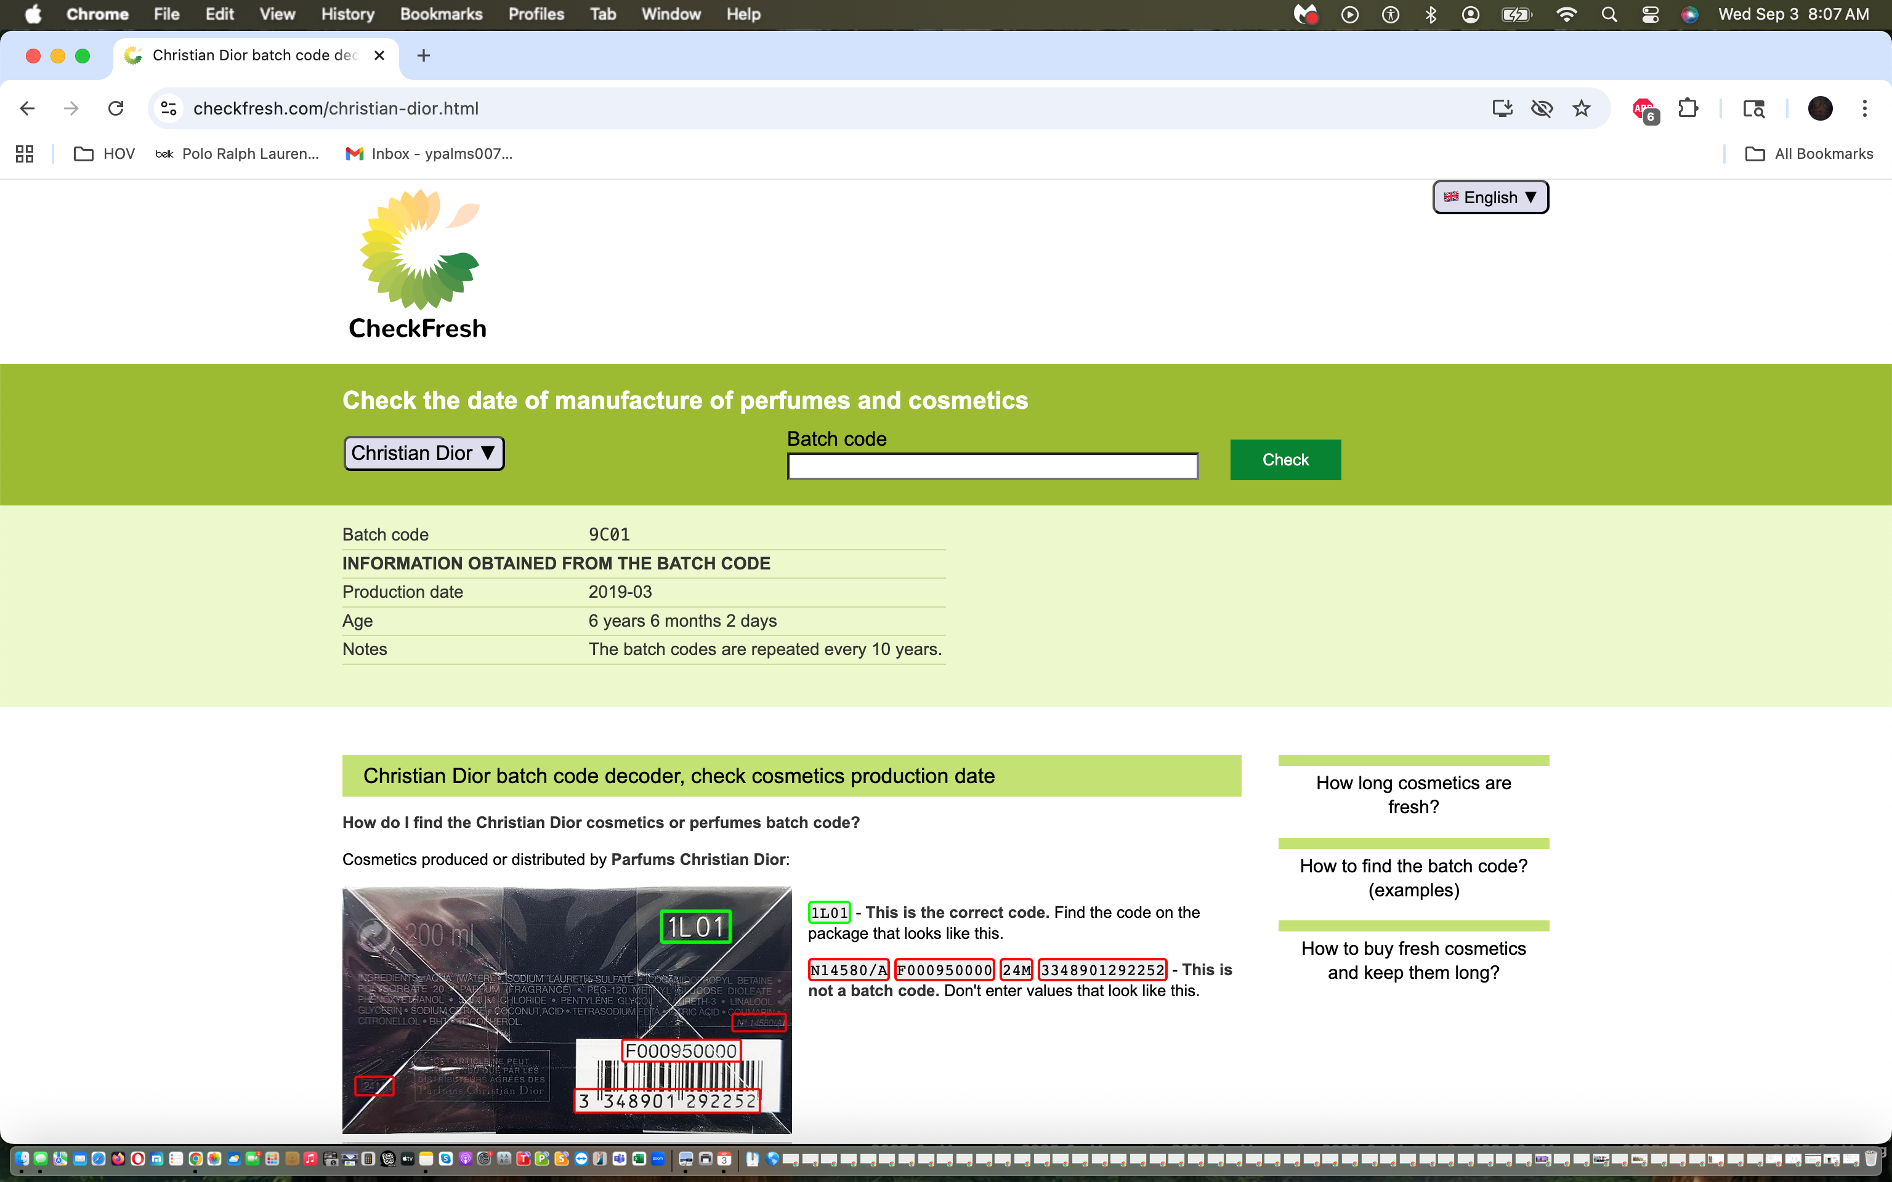Screen dimensions: 1892x1182
Task: Click the Chrome reload page icon
Action: [116, 109]
